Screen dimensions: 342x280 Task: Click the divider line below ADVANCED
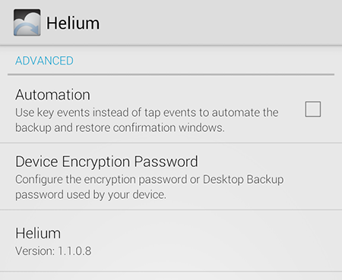coord(171,74)
